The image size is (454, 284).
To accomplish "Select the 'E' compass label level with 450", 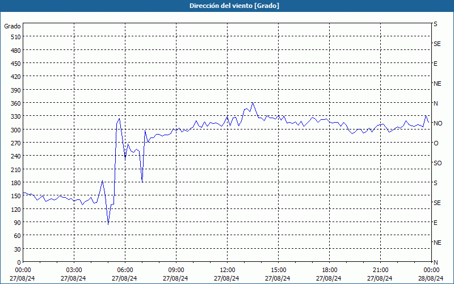I will (x=435, y=64).
